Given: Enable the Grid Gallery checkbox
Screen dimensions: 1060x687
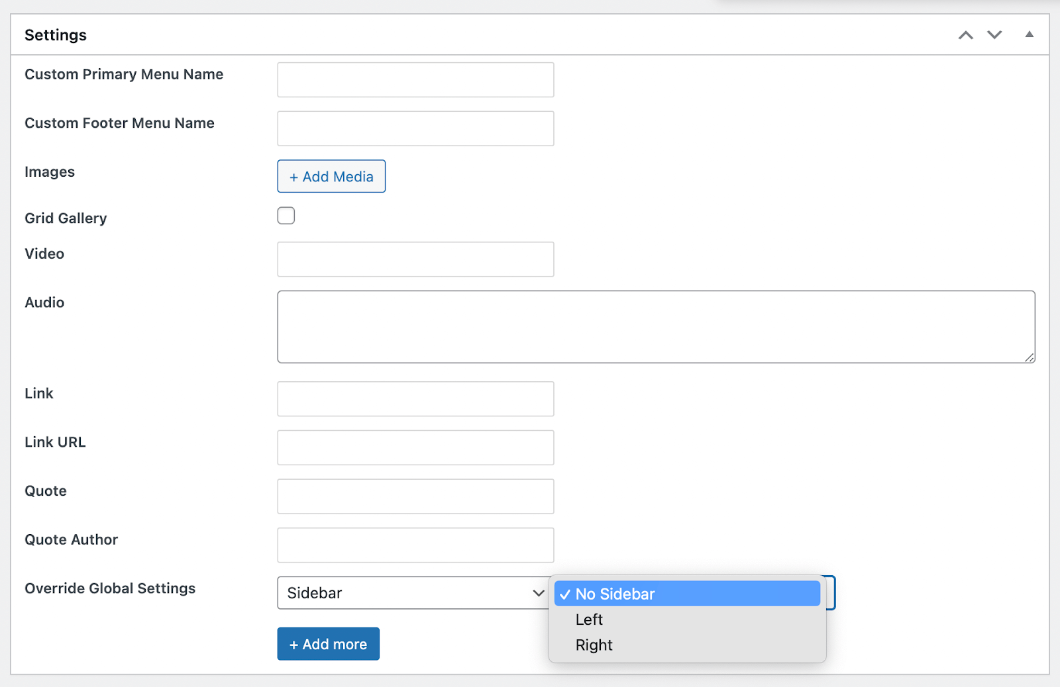Looking at the screenshot, I should 286,215.
